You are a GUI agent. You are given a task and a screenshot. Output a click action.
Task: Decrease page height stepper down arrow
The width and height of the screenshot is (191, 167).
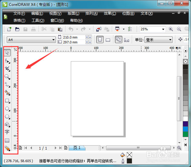[x=87, y=42]
